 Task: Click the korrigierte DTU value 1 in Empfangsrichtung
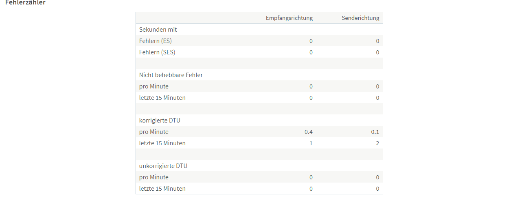pyautogui.click(x=311, y=143)
